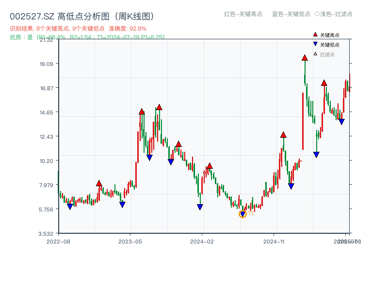The image size is (388, 291).
Task: Click the red high marker above the 2023-05 peak
Action: [141, 111]
